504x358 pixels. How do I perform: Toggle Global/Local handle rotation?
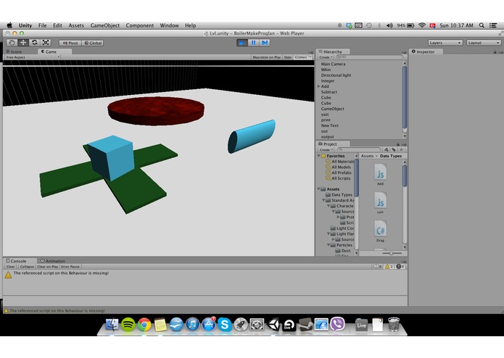click(93, 43)
